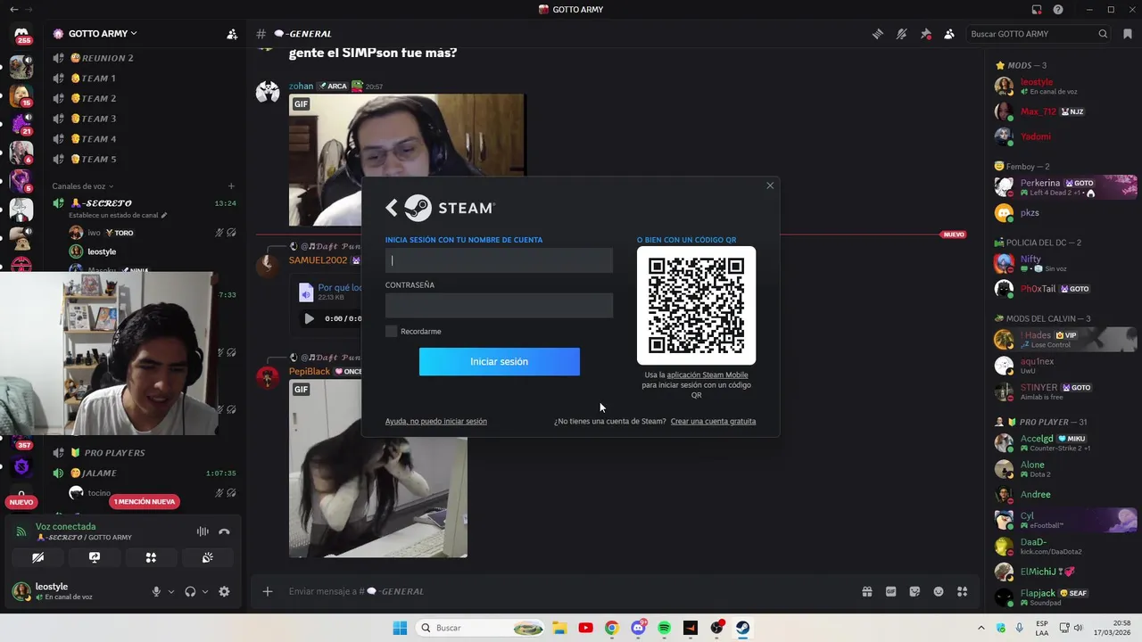Open the sticker picker icon
This screenshot has width=1142, height=642.
[x=914, y=591]
